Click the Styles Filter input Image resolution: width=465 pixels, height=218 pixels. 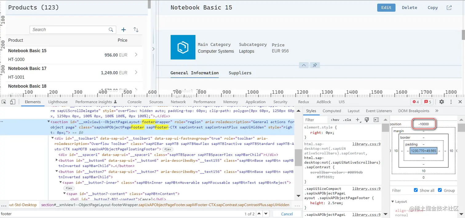point(316,120)
